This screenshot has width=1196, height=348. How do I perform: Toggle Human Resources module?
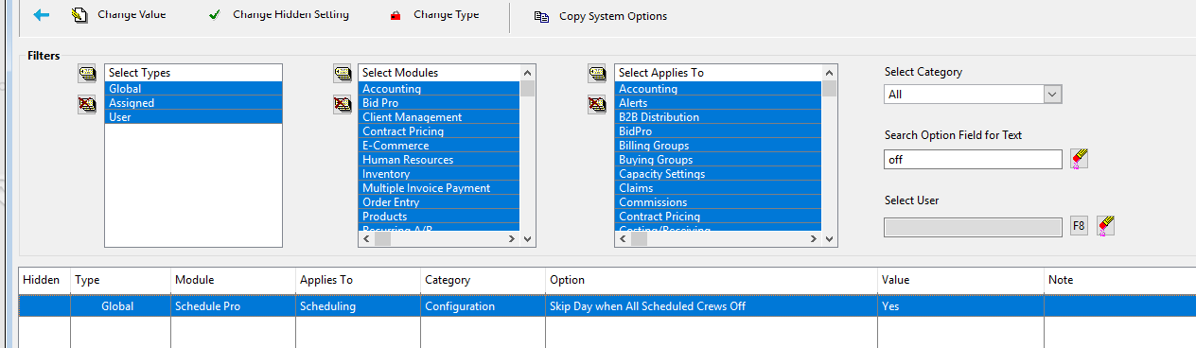coord(439,160)
